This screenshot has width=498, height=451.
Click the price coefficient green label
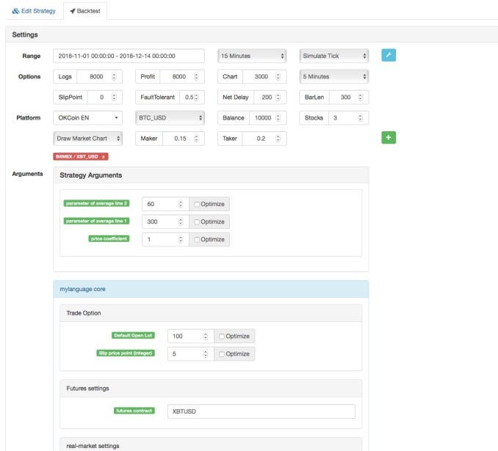pyautogui.click(x=109, y=238)
